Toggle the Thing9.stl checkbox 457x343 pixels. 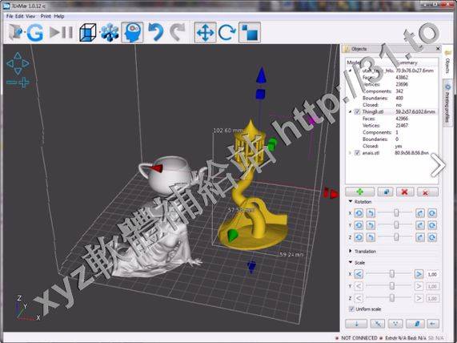coord(357,112)
